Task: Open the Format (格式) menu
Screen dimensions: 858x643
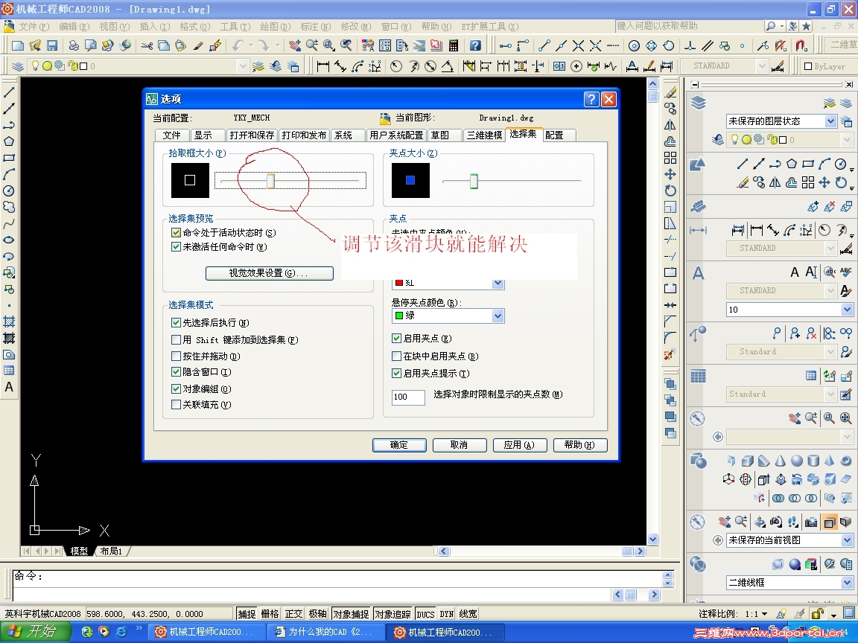Action: pyautogui.click(x=195, y=26)
